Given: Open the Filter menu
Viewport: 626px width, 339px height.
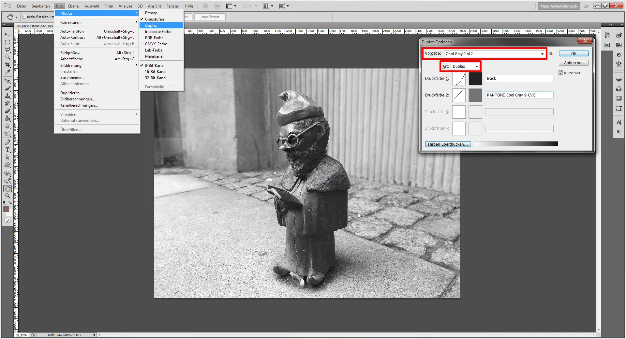Looking at the screenshot, I should [109, 6].
